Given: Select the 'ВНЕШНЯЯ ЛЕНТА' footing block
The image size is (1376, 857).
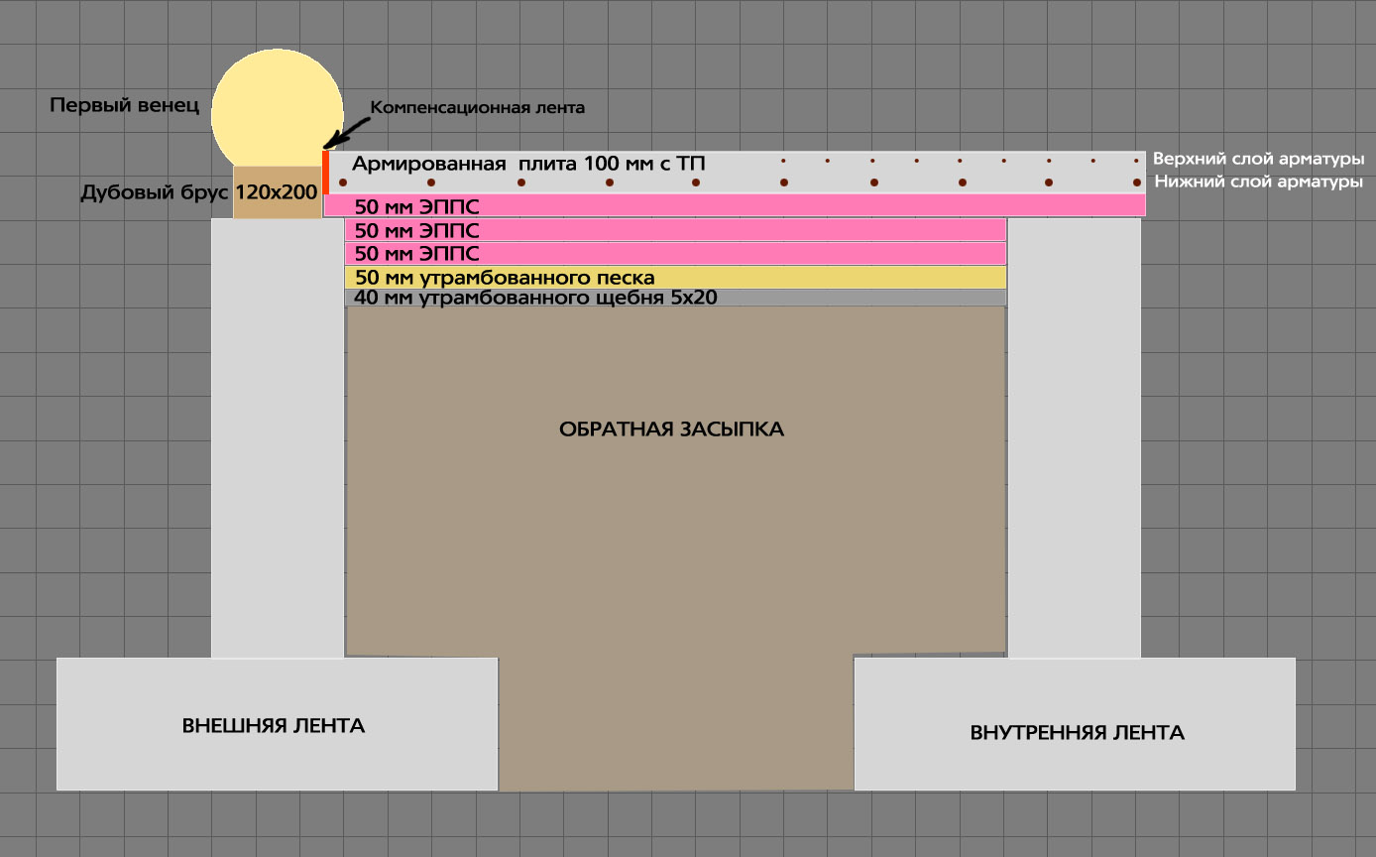Looking at the screenshot, I should [277, 724].
